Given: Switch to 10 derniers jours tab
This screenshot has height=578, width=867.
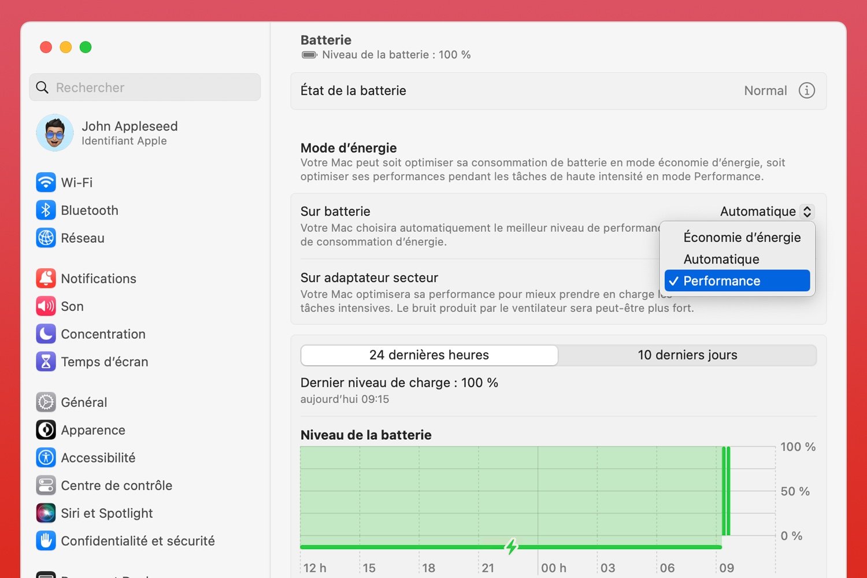Looking at the screenshot, I should (x=687, y=355).
